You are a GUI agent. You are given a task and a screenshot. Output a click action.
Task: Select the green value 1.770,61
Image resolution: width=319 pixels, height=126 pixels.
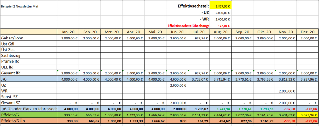[x=242, y=109]
